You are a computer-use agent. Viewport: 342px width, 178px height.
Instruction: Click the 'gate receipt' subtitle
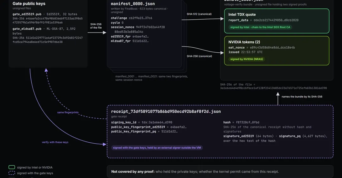coord(119,116)
